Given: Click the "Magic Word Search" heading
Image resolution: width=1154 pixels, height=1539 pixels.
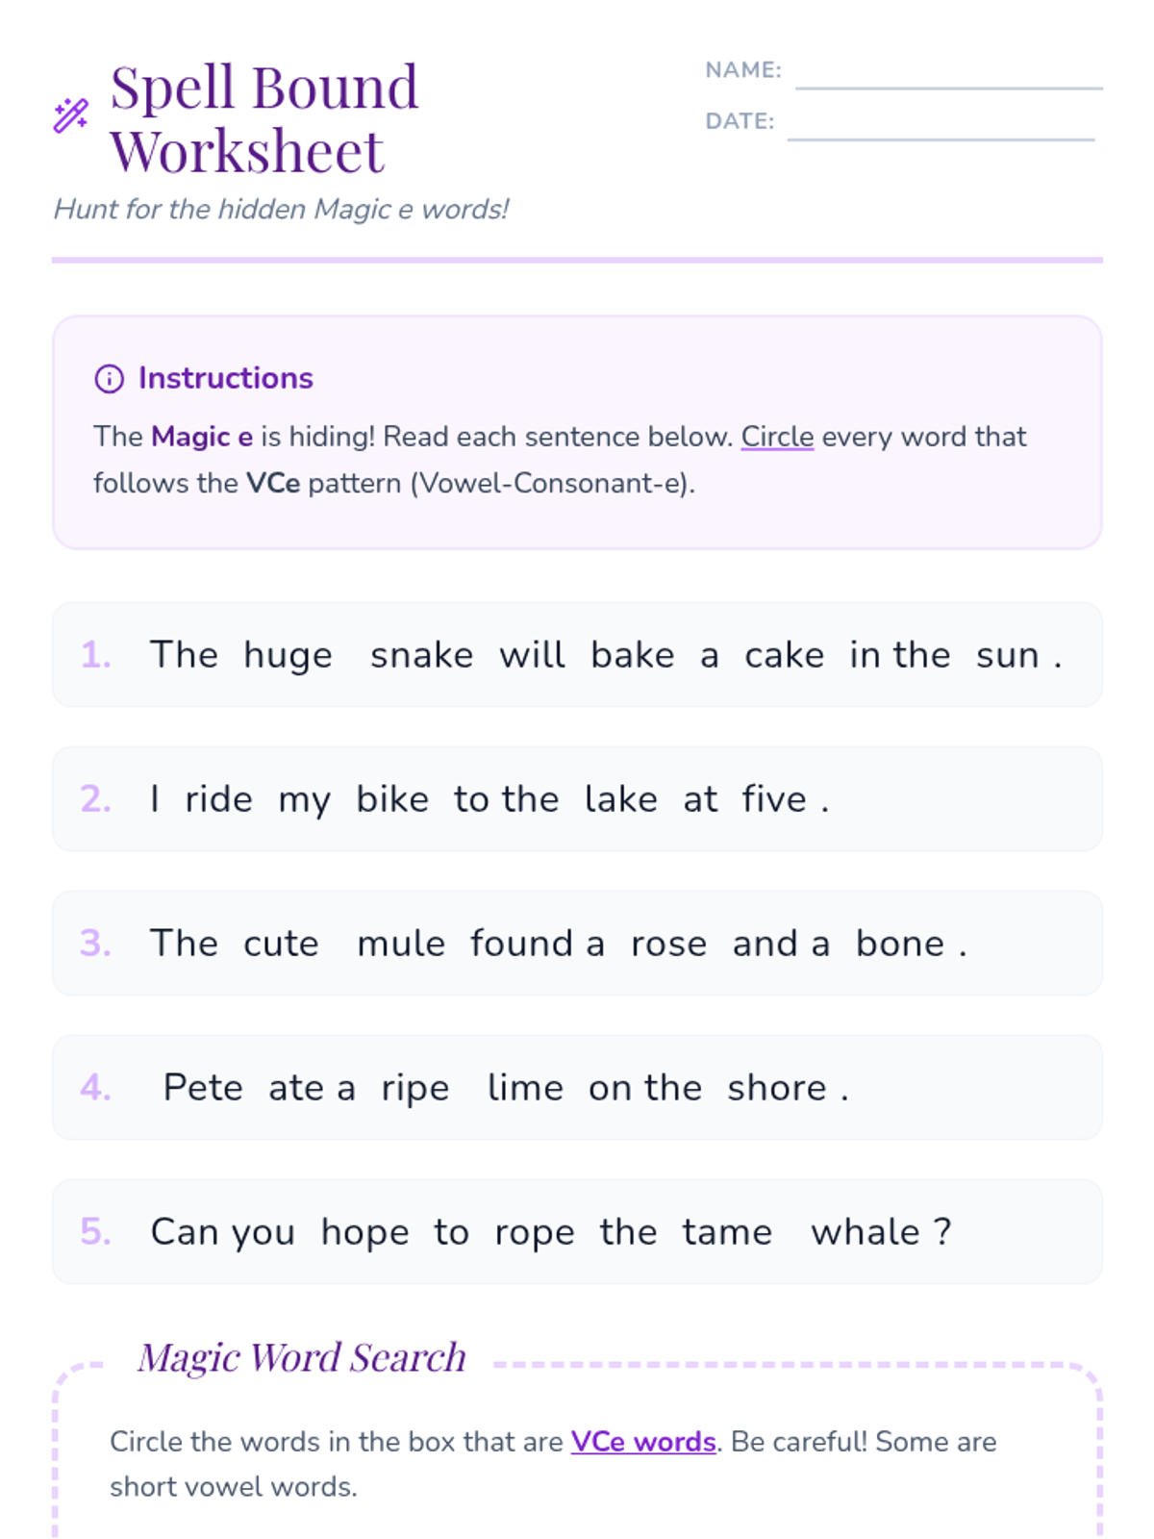Looking at the screenshot, I should tap(302, 1357).
